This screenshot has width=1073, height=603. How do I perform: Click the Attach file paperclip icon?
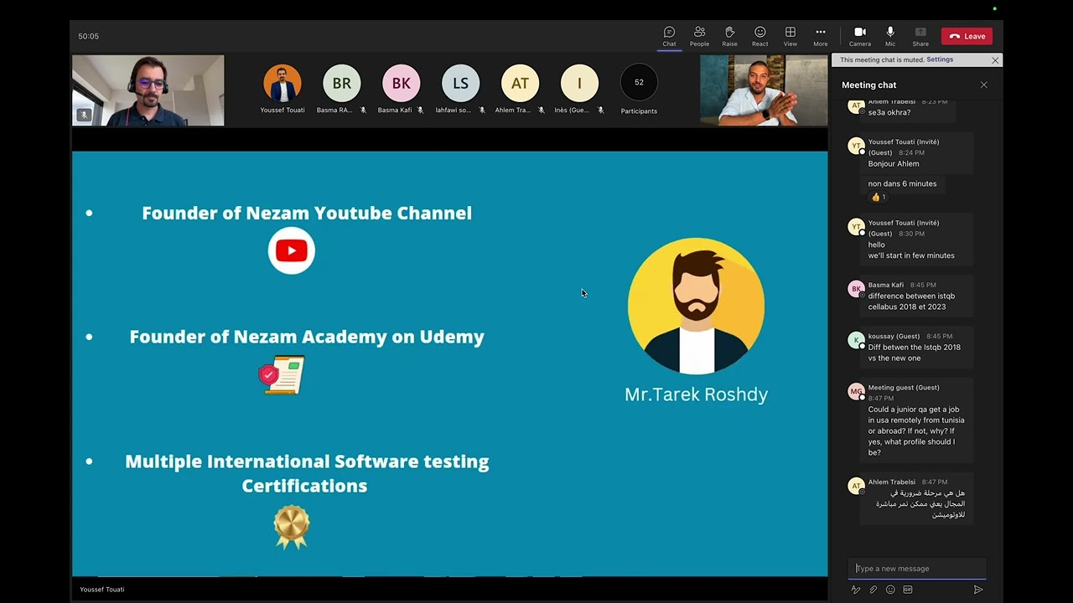pyautogui.click(x=873, y=590)
